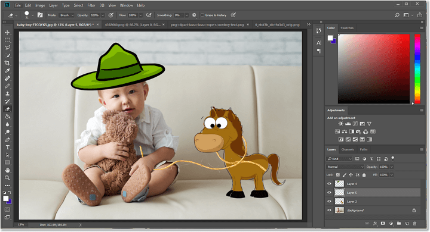Select the Blur tool
This screenshot has width=430, height=232.
click(7, 124)
